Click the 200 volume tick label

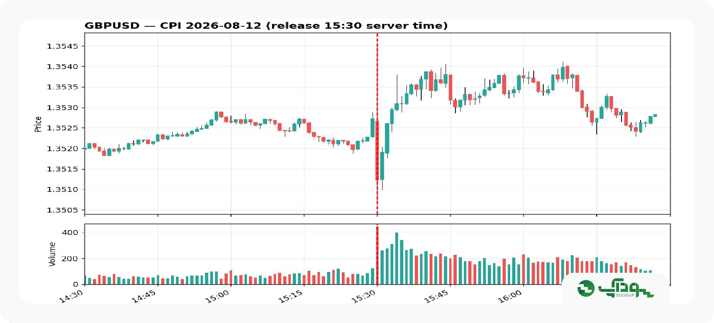[71, 258]
